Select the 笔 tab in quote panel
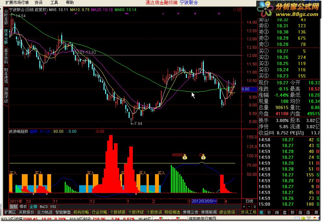This screenshot has width=322, height=222. coord(261,212)
